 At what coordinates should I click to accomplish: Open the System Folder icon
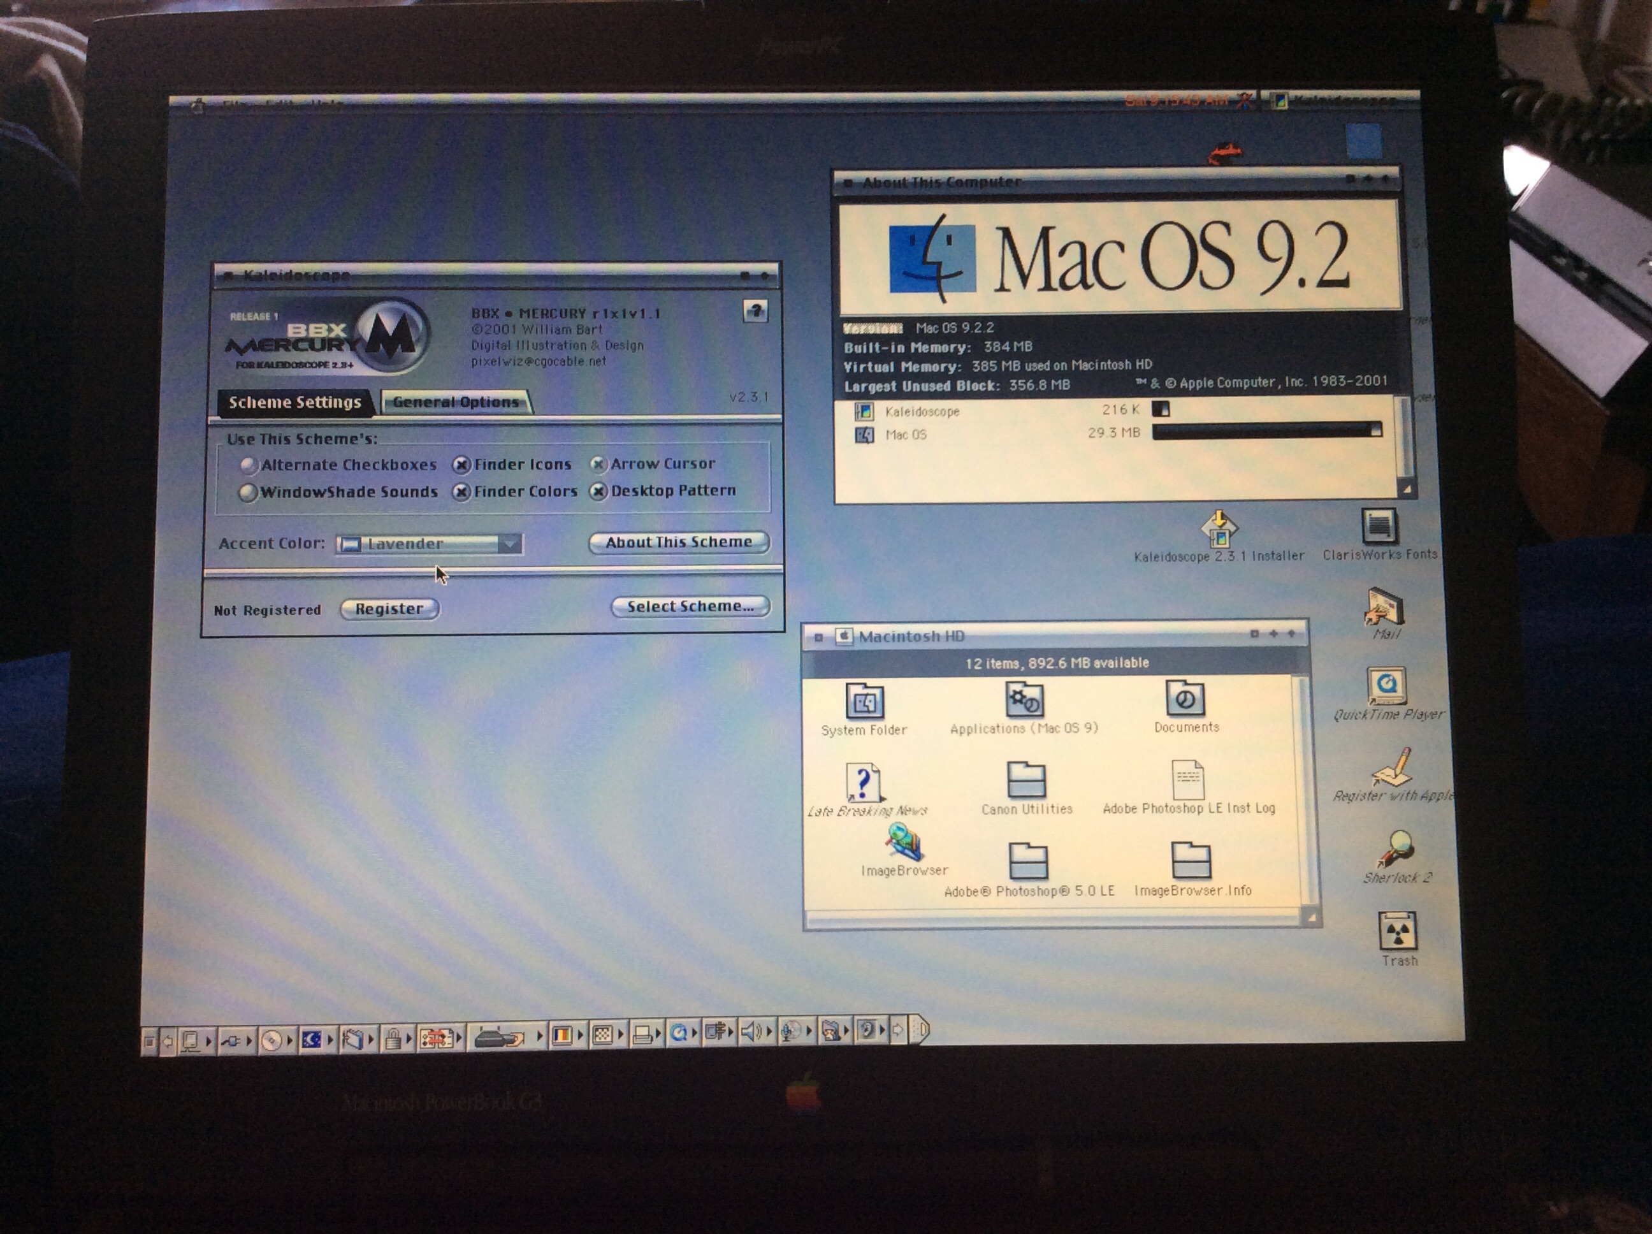tap(864, 702)
